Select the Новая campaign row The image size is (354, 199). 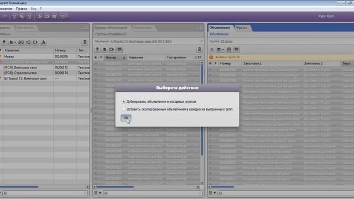(45, 56)
